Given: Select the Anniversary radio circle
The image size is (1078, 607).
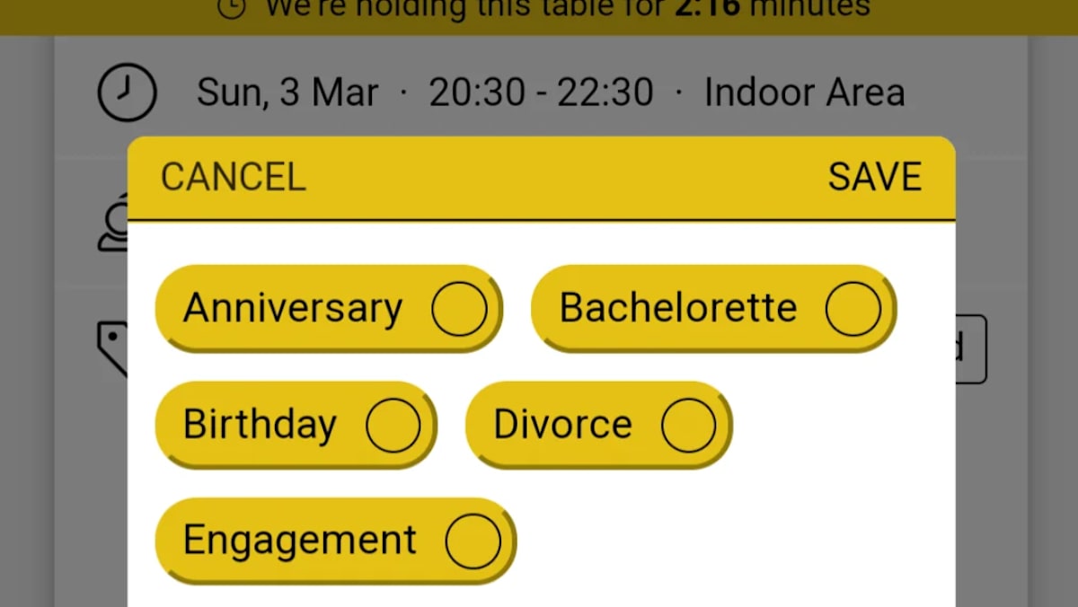Looking at the screenshot, I should [459, 309].
